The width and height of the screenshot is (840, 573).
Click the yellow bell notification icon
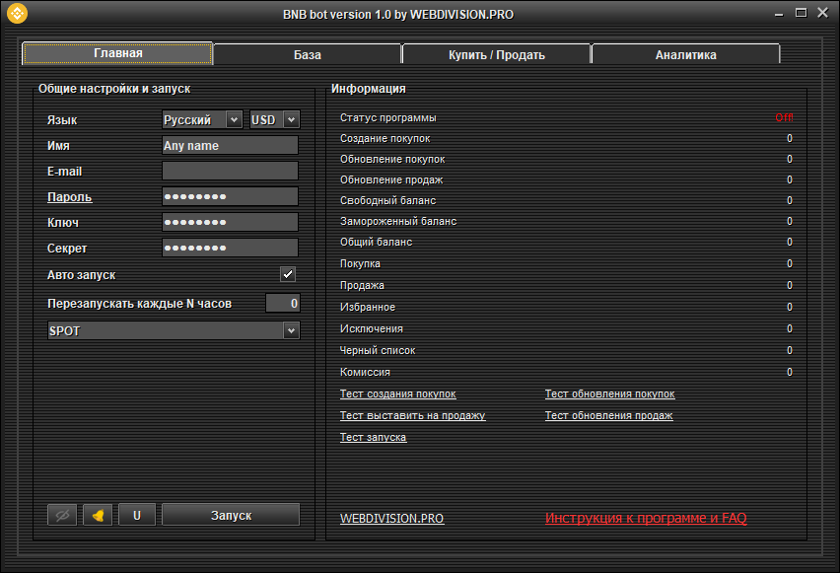pos(98,515)
